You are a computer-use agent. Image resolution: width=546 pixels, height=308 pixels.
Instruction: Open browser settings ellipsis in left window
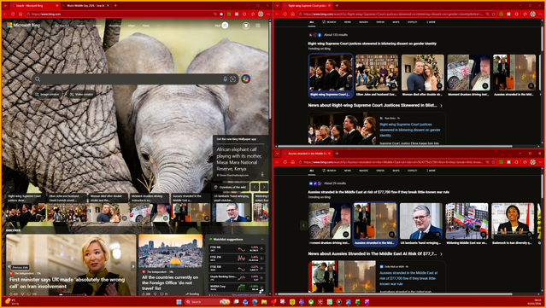pyautogui.click(x=268, y=14)
